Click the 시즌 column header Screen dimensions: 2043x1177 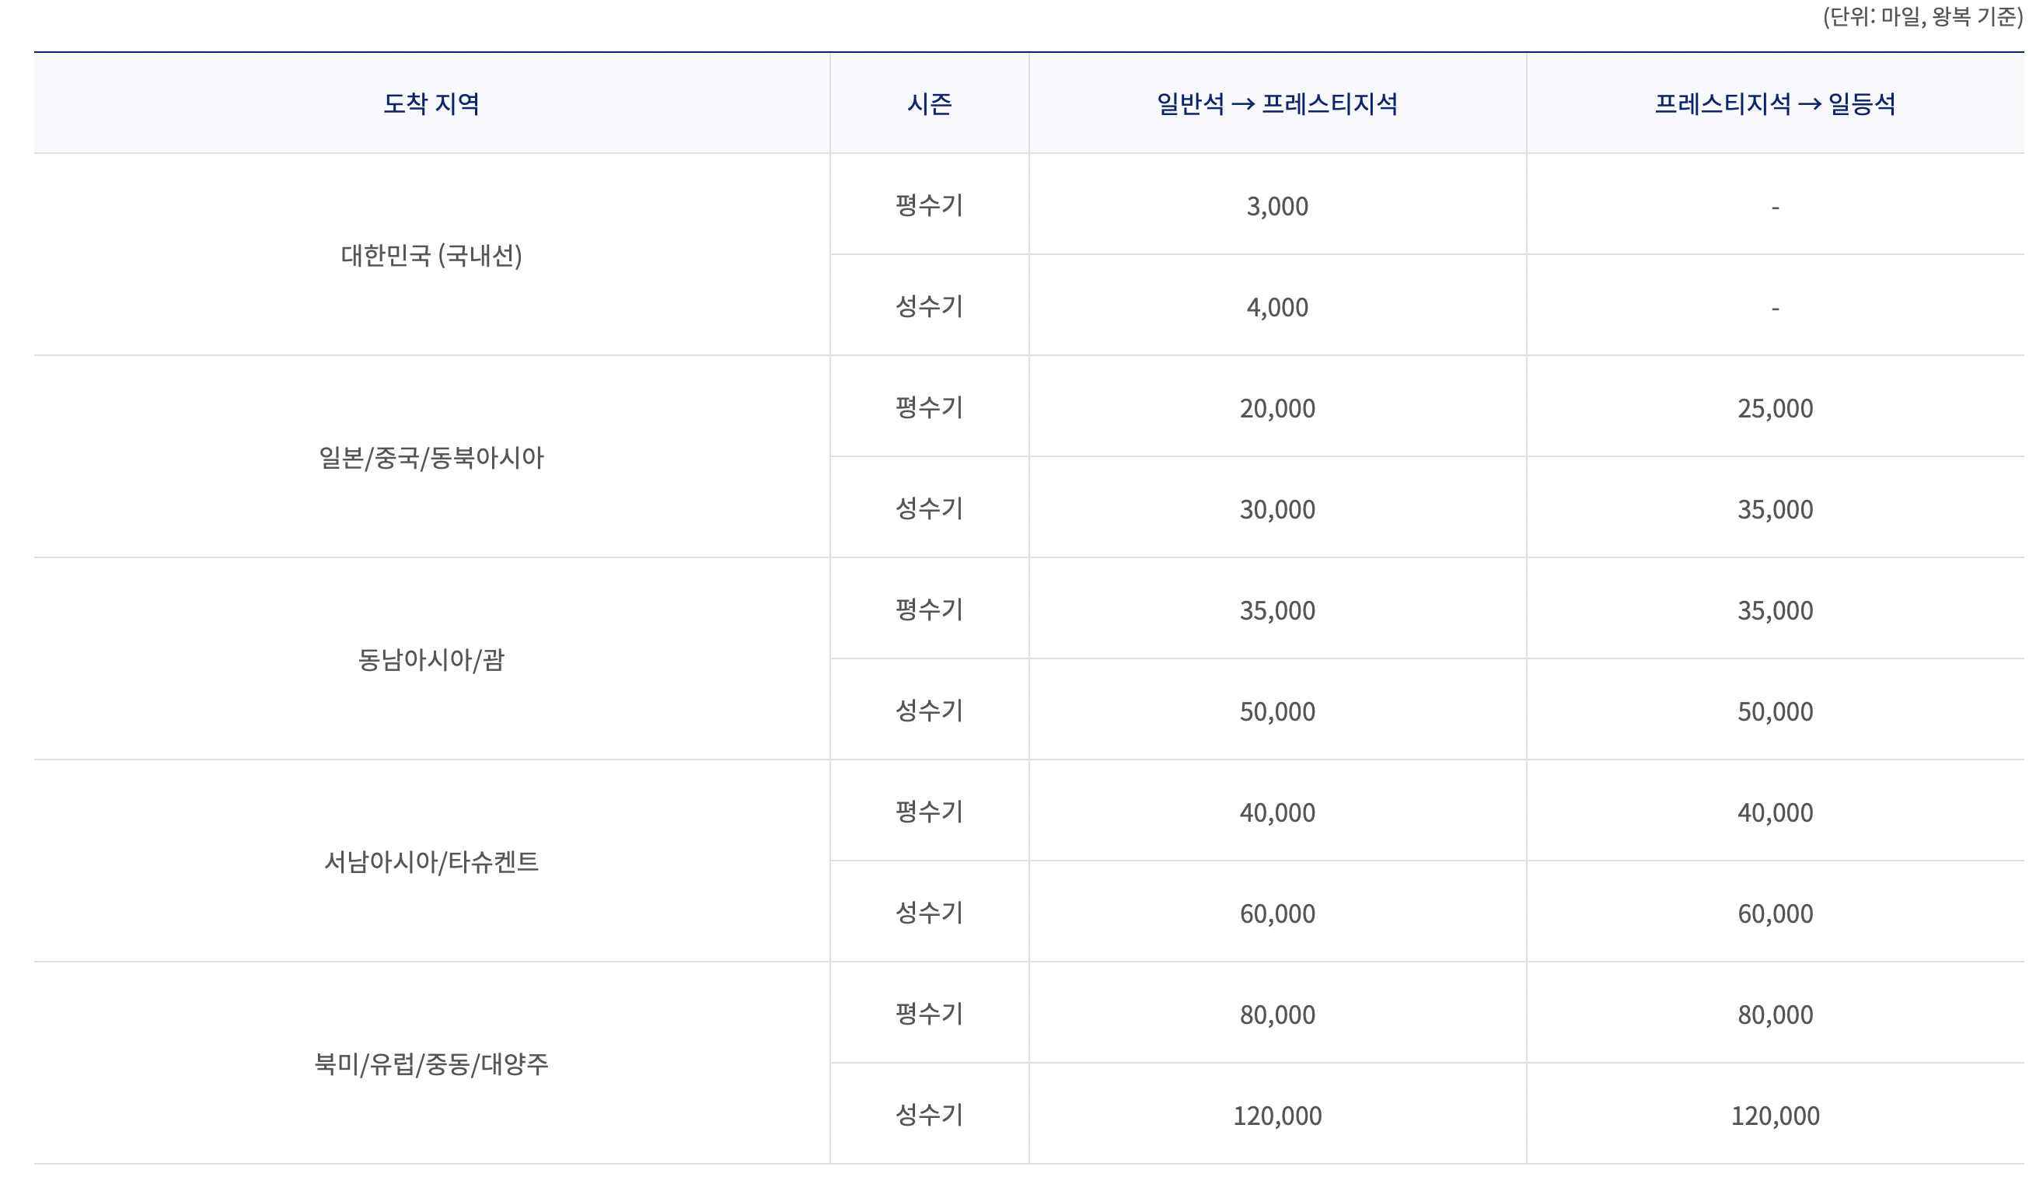pyautogui.click(x=928, y=103)
